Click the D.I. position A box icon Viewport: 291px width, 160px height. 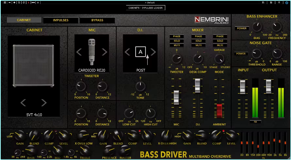[x=140, y=52]
